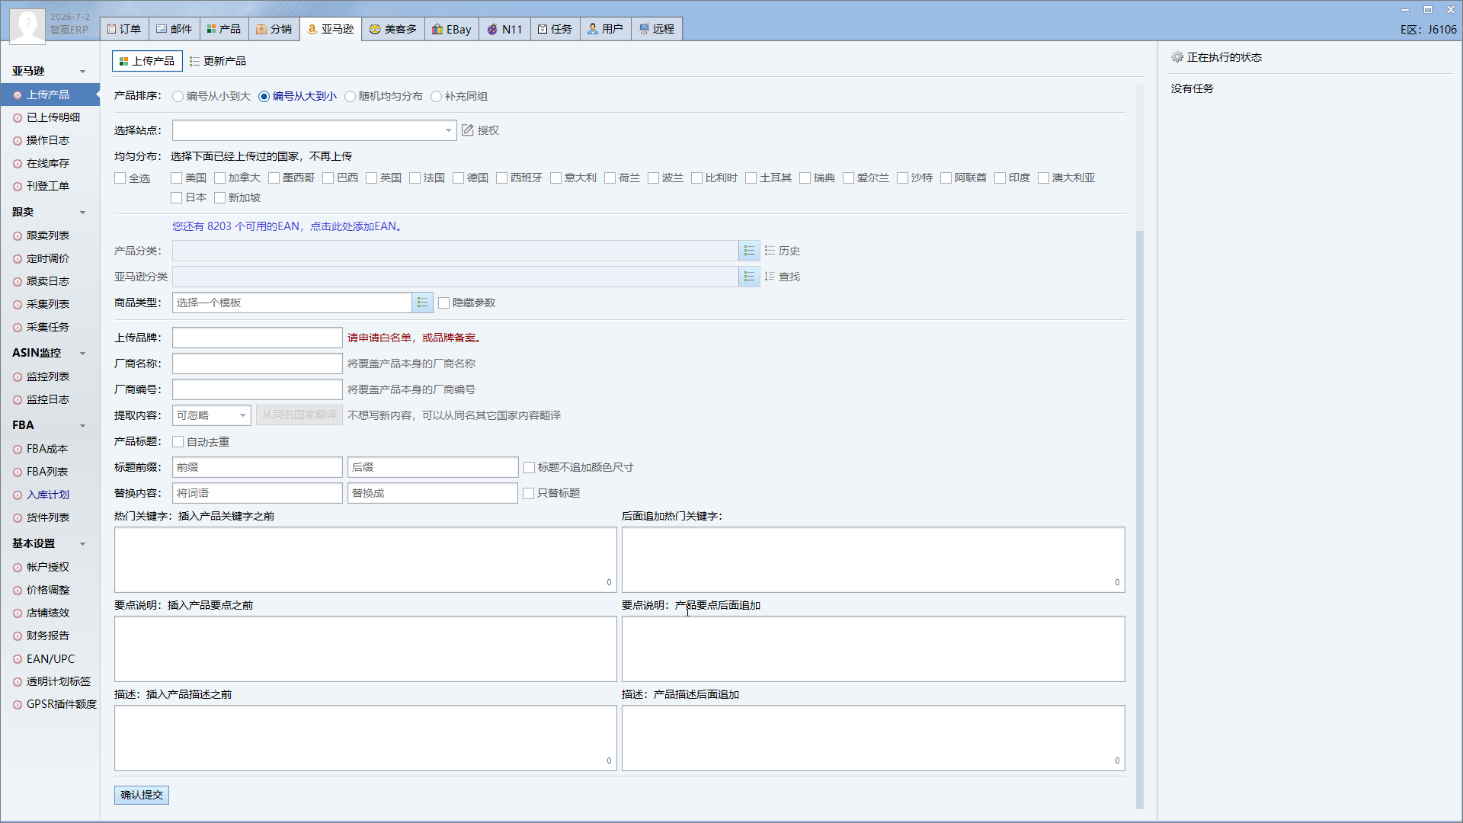
Task: Enable 自动去重 for product title
Action: click(x=178, y=442)
